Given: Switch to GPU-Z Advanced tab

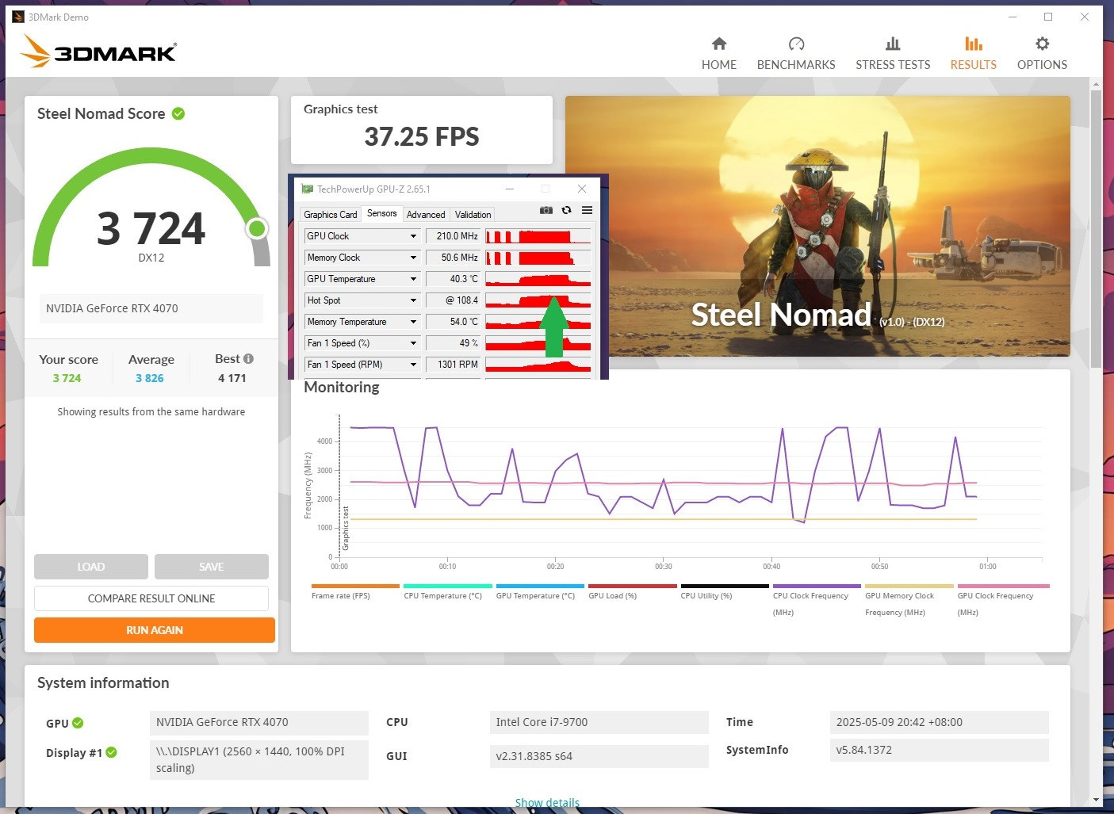Looking at the screenshot, I should 426,215.
